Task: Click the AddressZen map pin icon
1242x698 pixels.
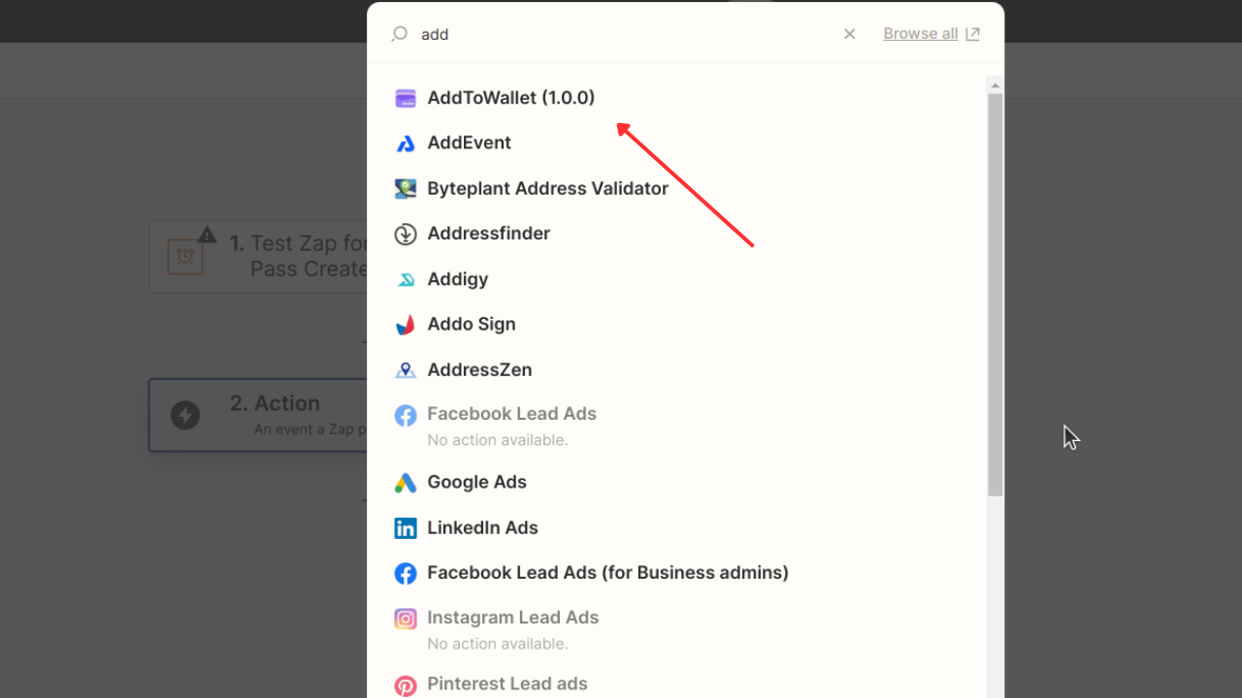Action: [406, 369]
